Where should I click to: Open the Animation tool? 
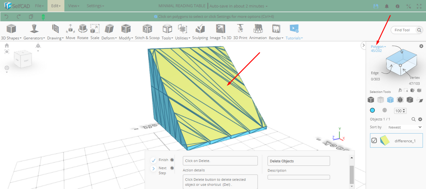click(258, 32)
